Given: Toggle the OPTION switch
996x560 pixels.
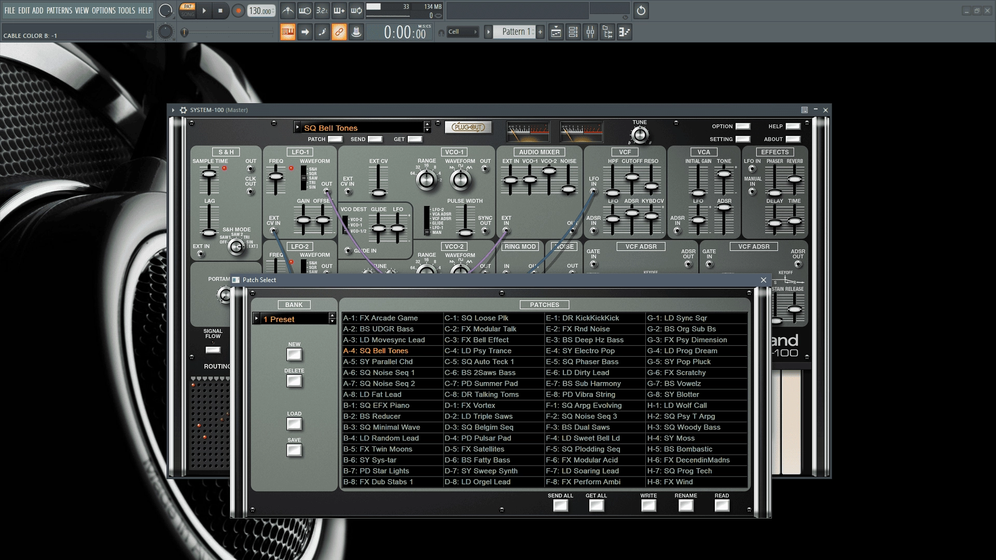Looking at the screenshot, I should [743, 127].
